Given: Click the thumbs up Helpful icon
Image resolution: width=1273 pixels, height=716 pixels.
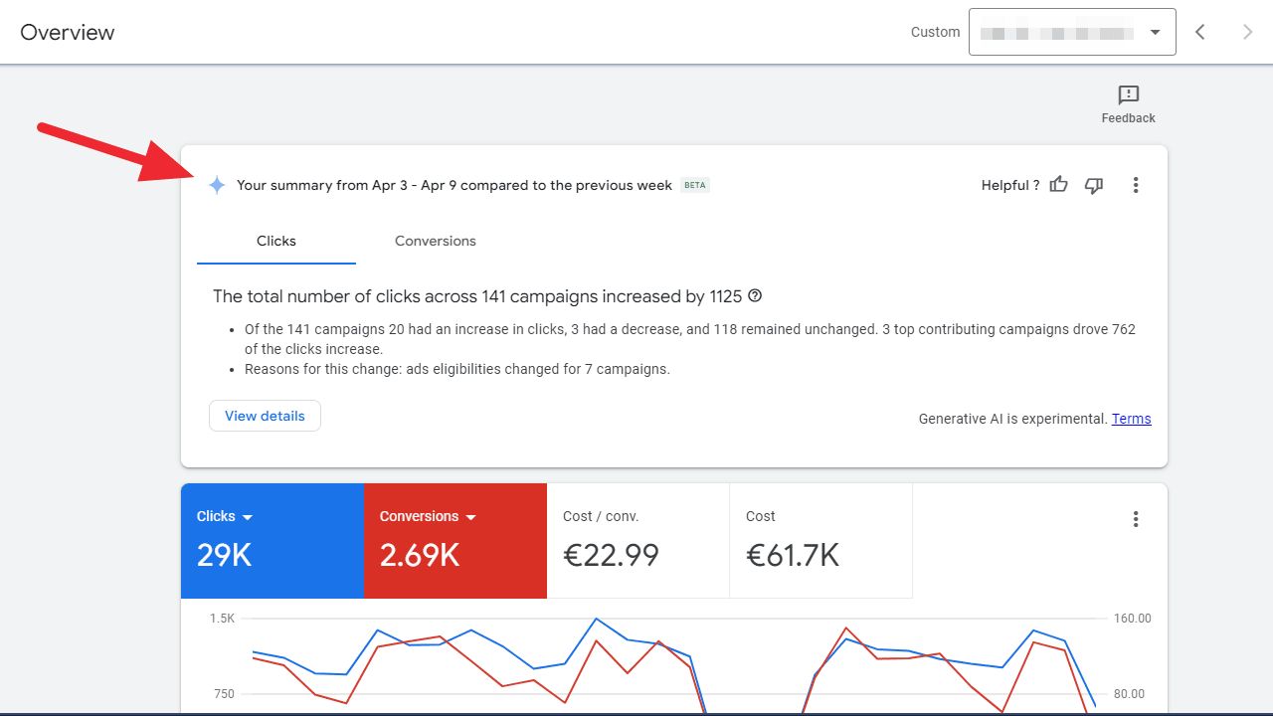Looking at the screenshot, I should coord(1059,185).
